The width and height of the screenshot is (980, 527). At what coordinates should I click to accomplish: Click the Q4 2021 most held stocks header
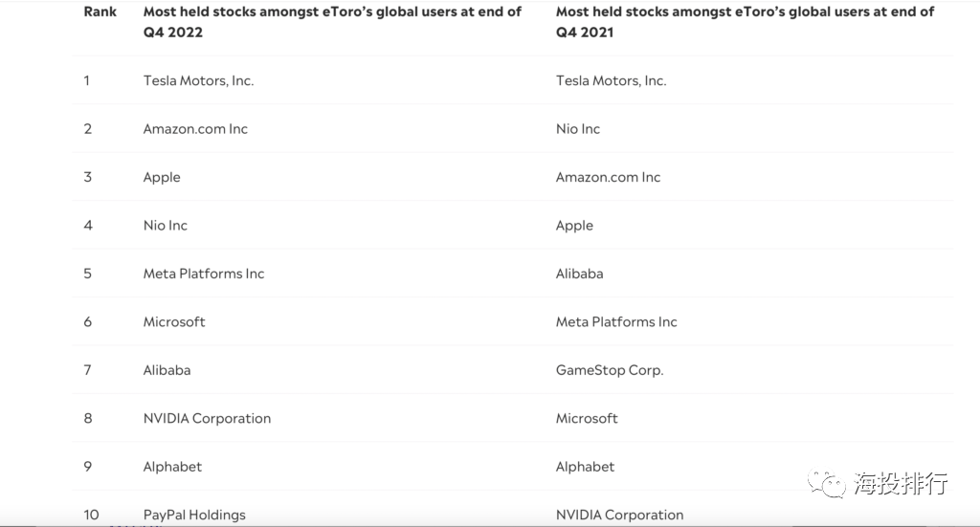point(745,22)
